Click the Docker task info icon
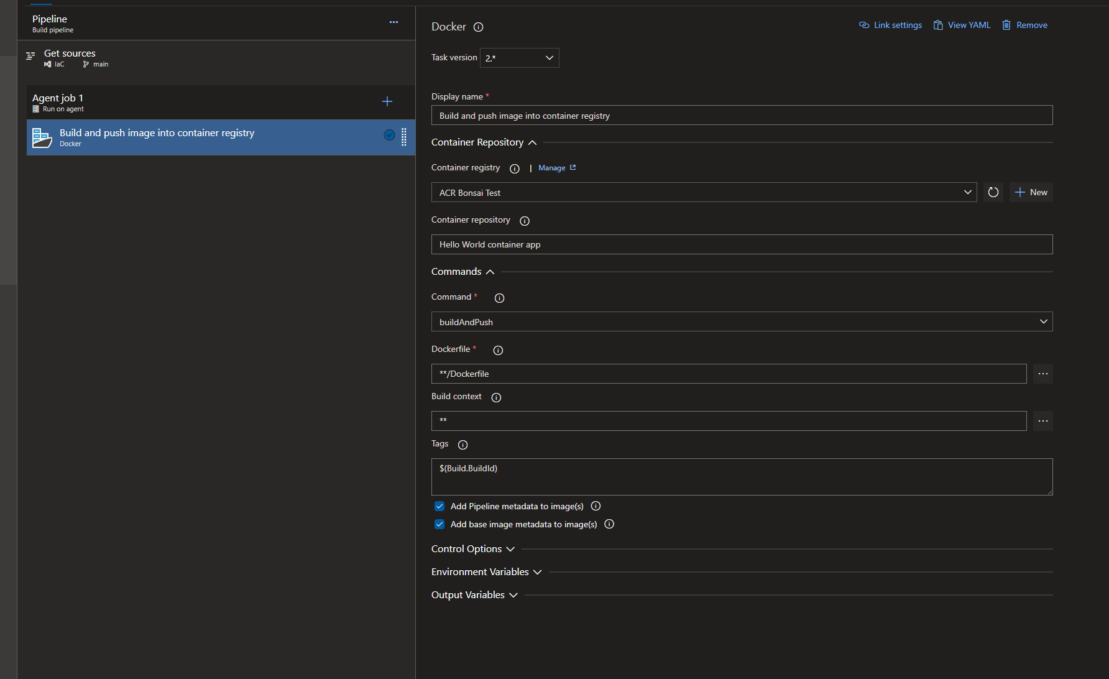 pos(478,27)
